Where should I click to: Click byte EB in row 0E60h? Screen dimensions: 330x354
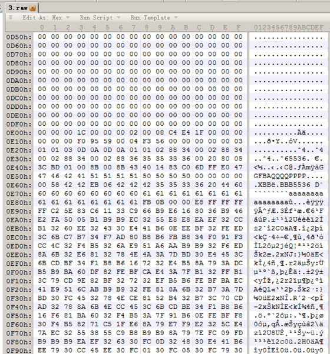[94, 185]
